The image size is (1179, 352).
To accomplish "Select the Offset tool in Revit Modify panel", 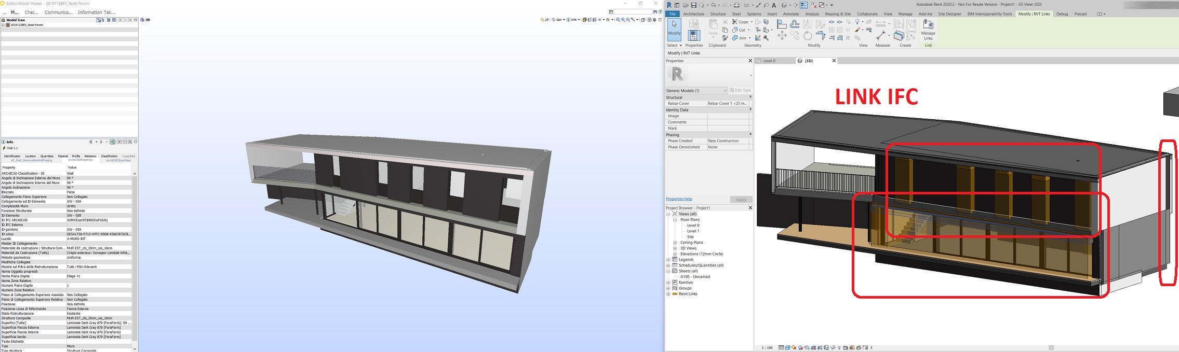I will (x=795, y=24).
